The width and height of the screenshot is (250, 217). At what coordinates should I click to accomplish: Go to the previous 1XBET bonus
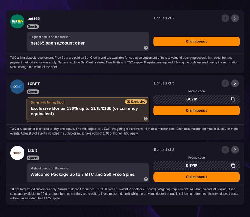225,83
